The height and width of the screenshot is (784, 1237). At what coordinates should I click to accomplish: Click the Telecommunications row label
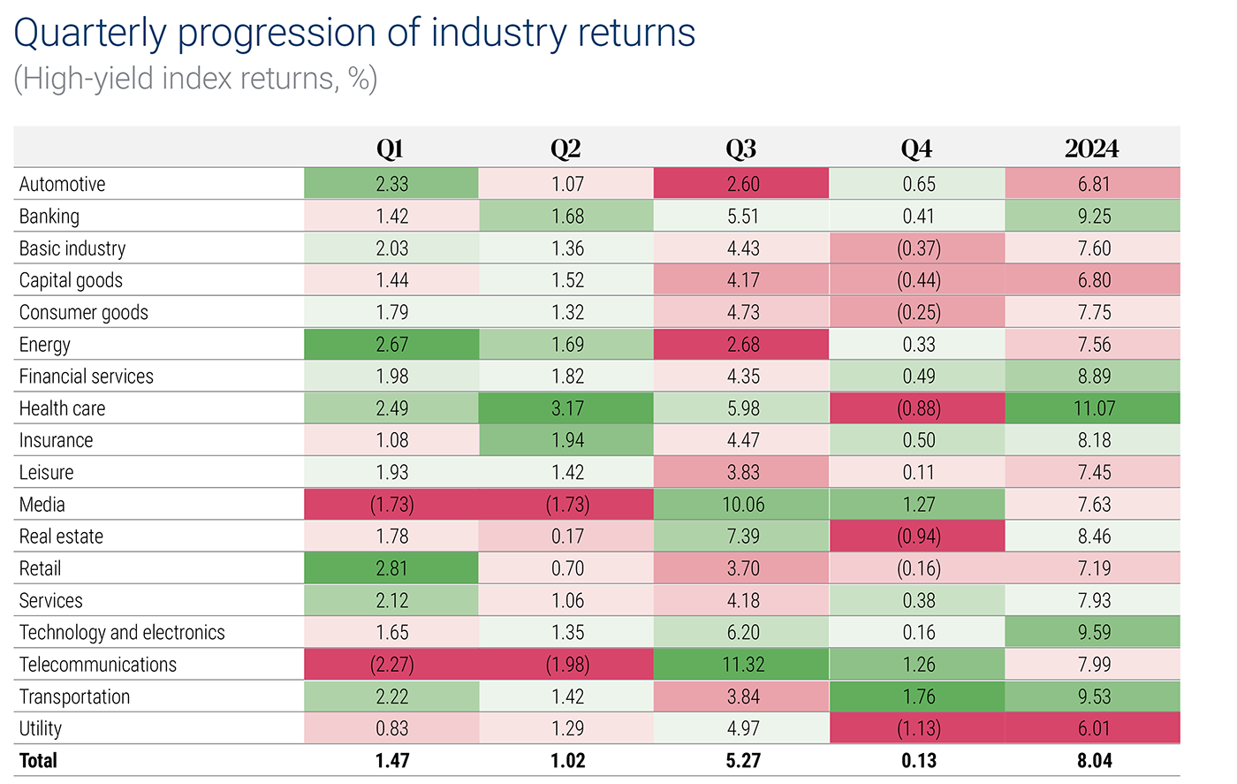coord(97,665)
